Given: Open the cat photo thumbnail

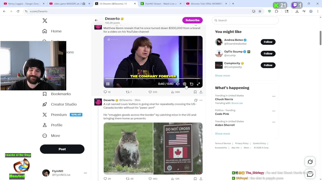Looking at the screenshot, I should [128, 148].
